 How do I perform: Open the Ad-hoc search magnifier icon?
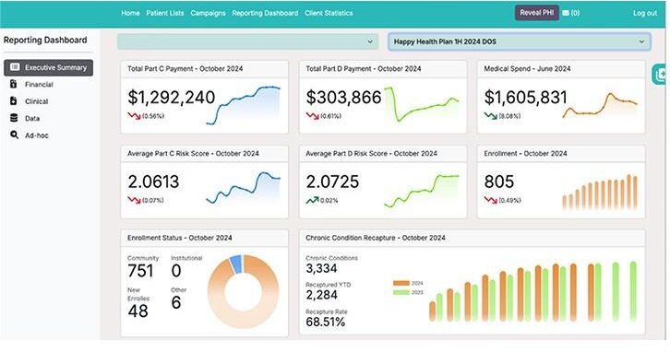(x=15, y=135)
